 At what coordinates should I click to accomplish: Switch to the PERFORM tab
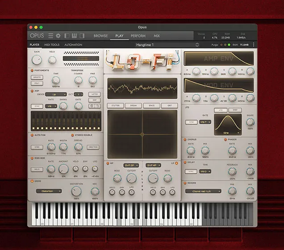pyautogui.click(x=138, y=36)
